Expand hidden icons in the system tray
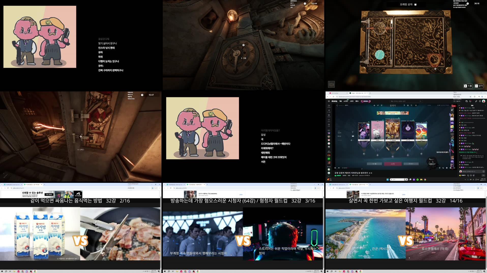 tap(465, 180)
